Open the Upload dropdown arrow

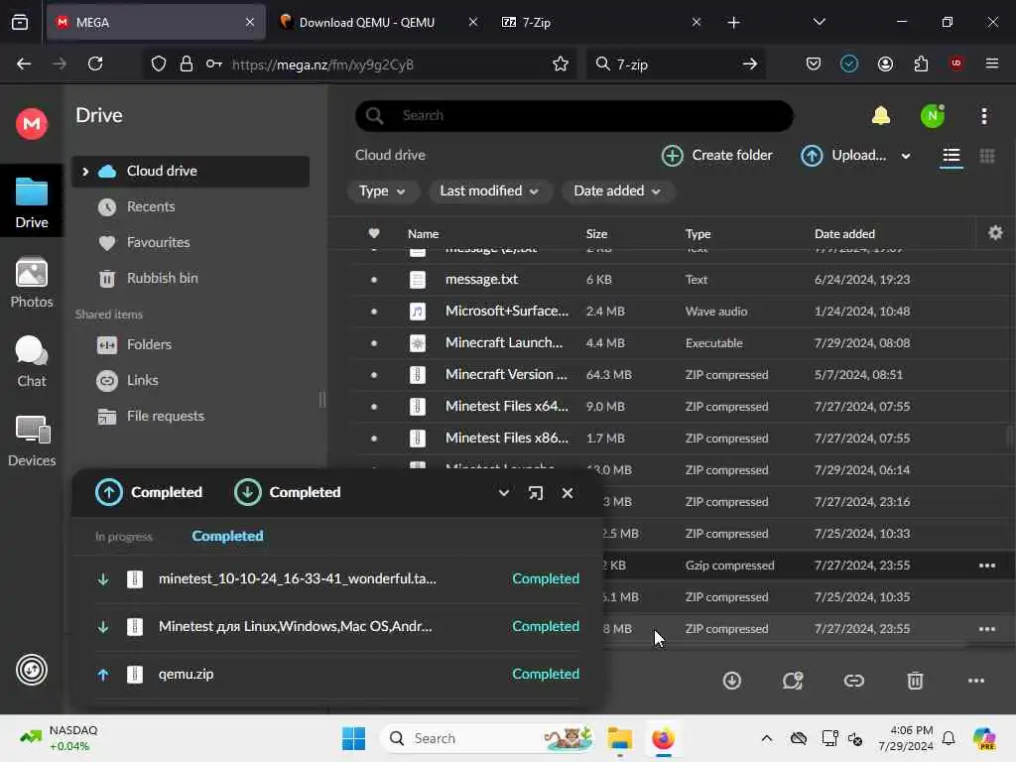click(x=905, y=156)
